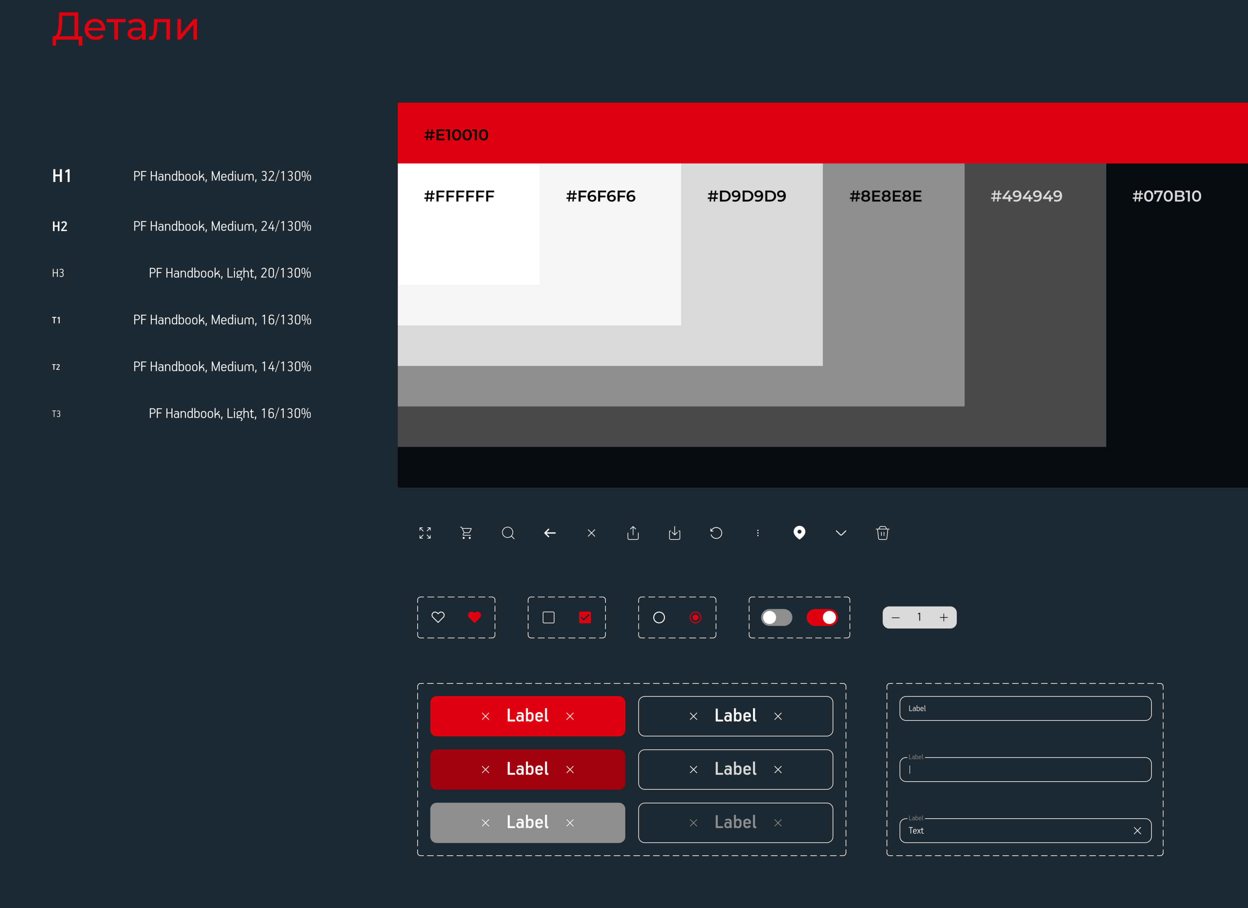Turn on the gray toggle switch
Screen dimensions: 1248x908
pos(776,617)
